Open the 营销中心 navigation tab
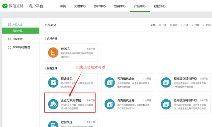The width and height of the screenshot is (212, 127). (120, 6)
